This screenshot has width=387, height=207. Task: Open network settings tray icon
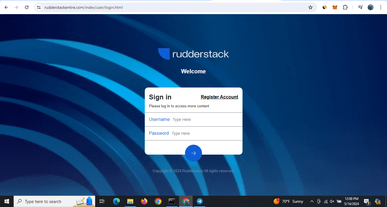tap(326, 201)
